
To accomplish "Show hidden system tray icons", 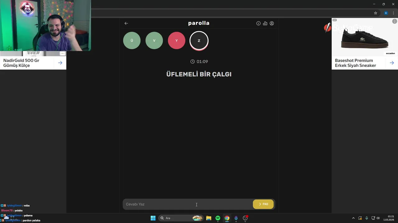I will pyautogui.click(x=353, y=218).
